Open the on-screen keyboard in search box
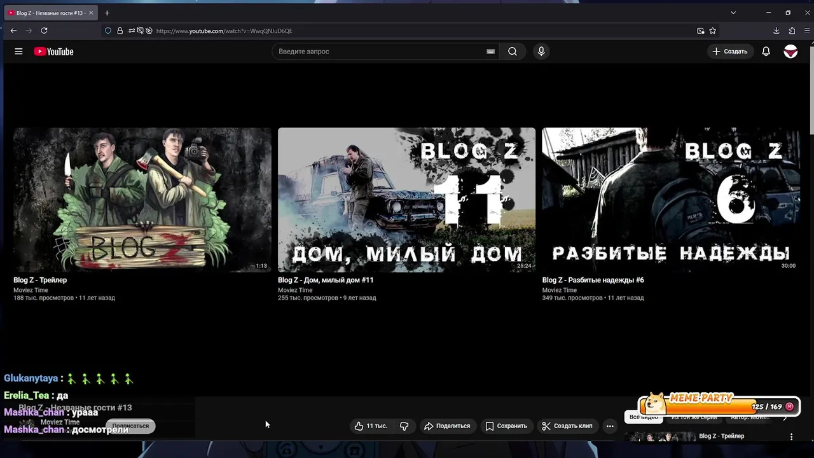The width and height of the screenshot is (814, 458). pyautogui.click(x=490, y=52)
